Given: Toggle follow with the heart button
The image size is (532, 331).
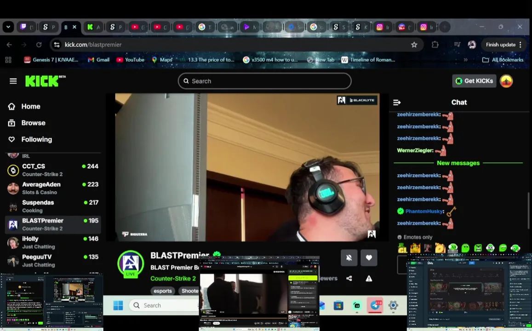Looking at the screenshot, I should (x=369, y=258).
